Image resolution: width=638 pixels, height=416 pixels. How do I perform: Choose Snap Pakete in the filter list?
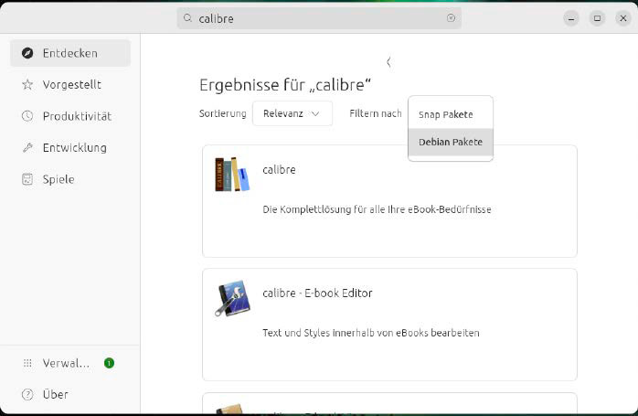point(451,115)
